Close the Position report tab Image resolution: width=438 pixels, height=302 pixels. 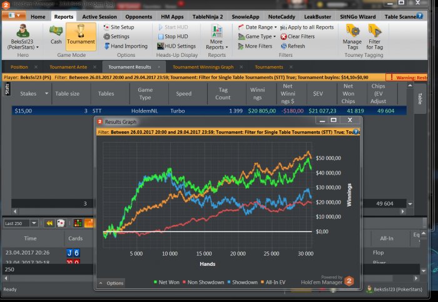[x=36, y=67]
